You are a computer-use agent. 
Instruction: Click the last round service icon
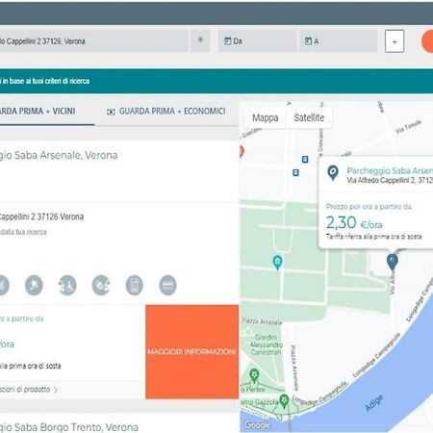click(x=167, y=285)
